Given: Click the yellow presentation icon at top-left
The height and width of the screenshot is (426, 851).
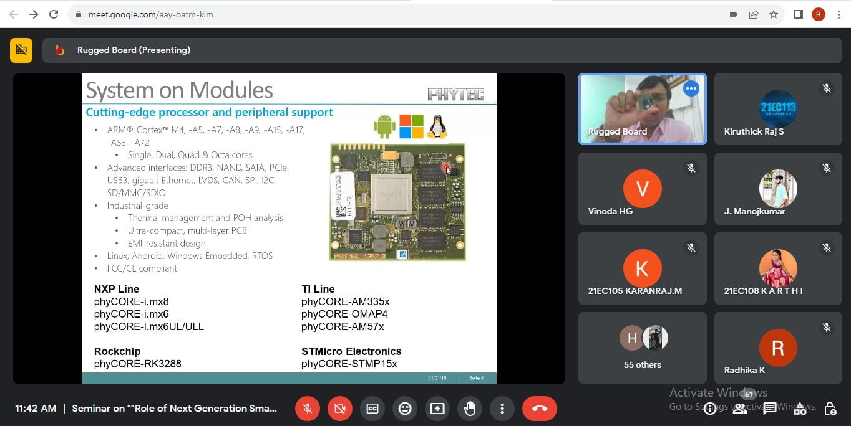Looking at the screenshot, I should coord(21,50).
